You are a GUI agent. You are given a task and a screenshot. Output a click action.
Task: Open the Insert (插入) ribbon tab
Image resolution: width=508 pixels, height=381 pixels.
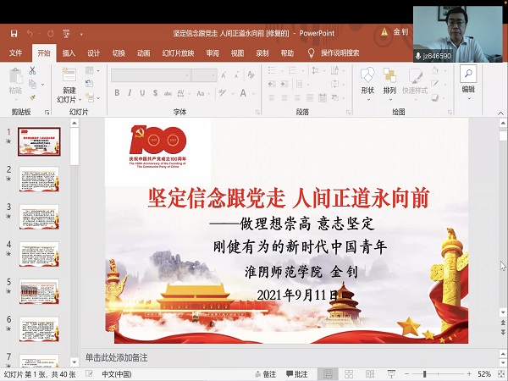point(69,52)
